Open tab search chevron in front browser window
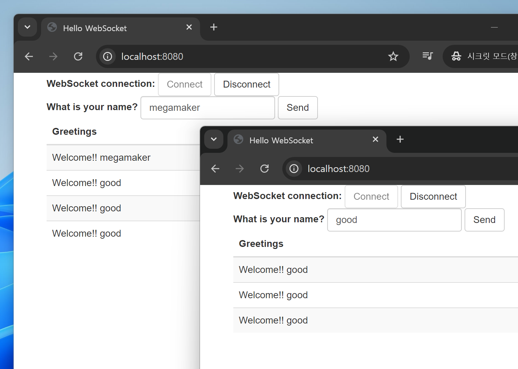 click(x=214, y=139)
